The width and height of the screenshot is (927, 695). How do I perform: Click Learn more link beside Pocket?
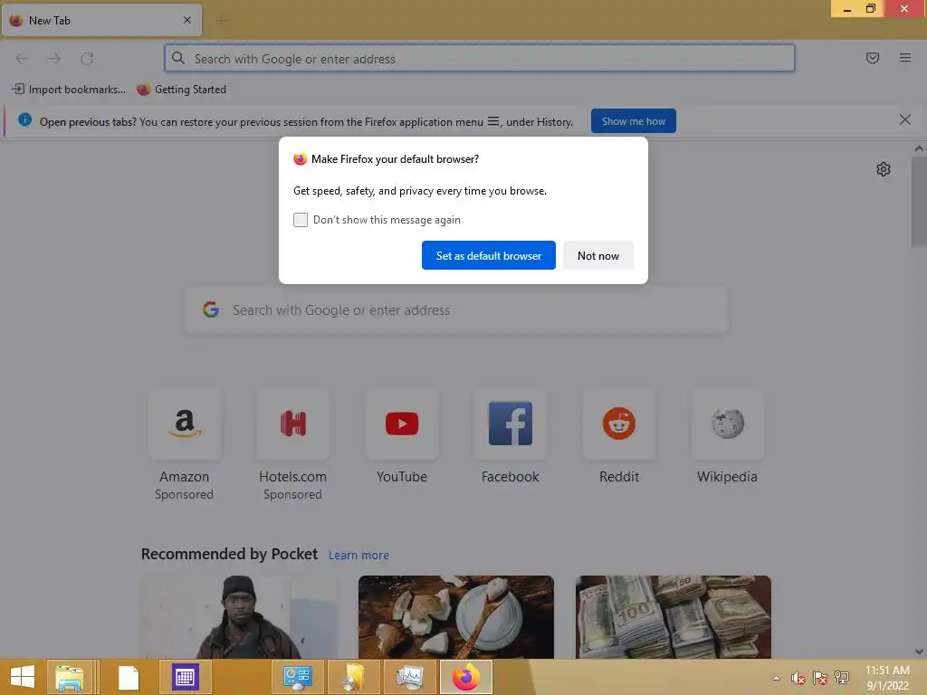[x=358, y=556]
